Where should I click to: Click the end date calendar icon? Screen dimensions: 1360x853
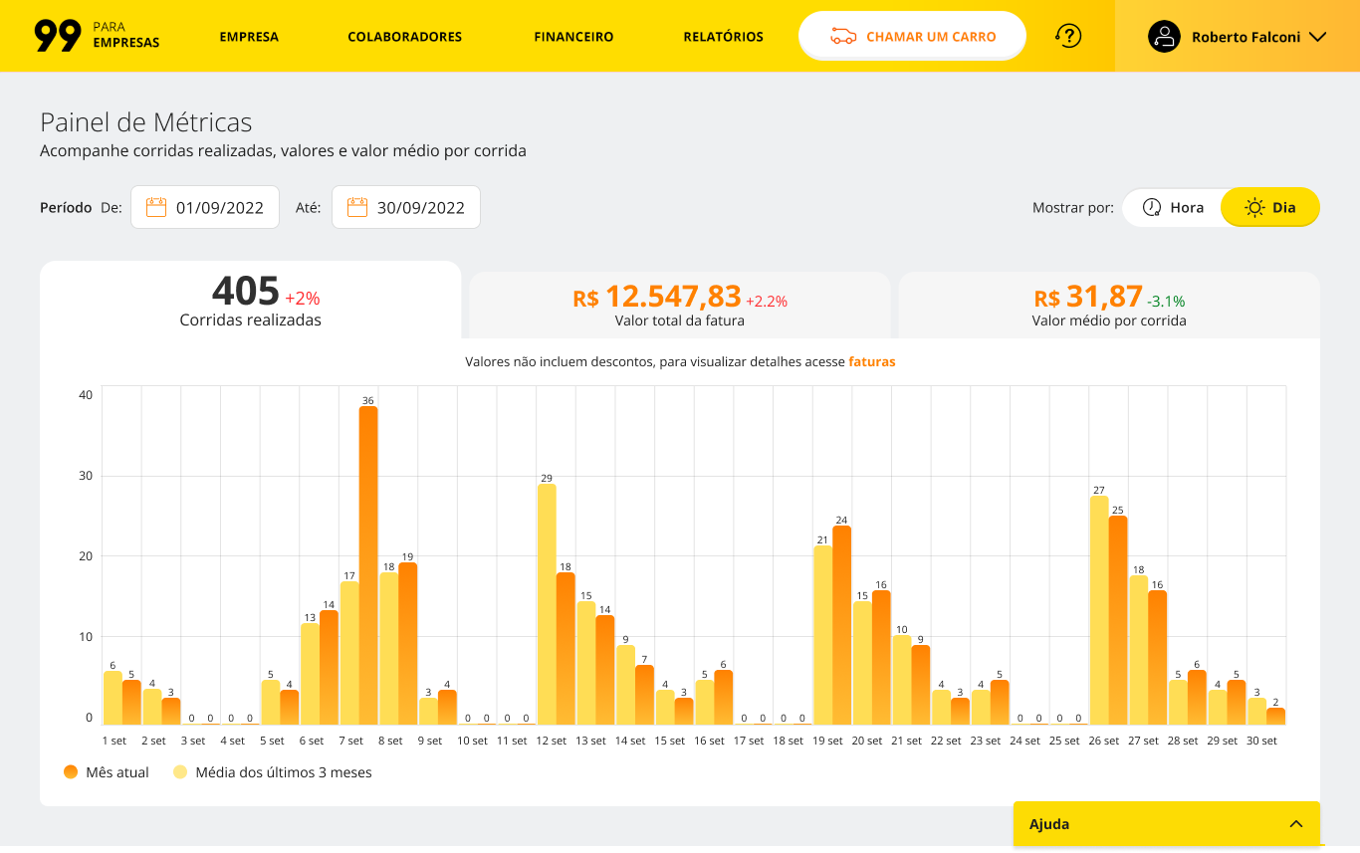point(357,207)
